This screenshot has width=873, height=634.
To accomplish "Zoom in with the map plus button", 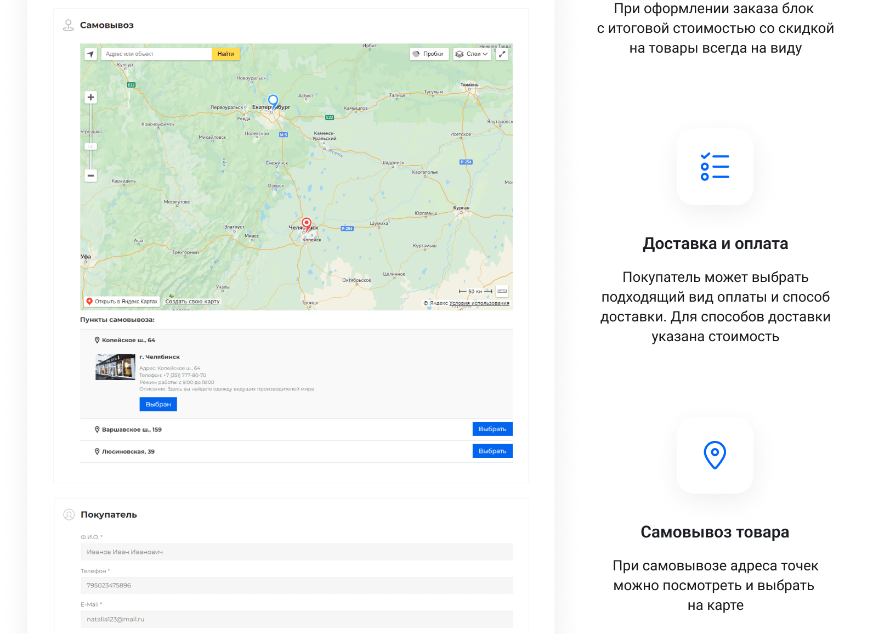I will coord(91,98).
